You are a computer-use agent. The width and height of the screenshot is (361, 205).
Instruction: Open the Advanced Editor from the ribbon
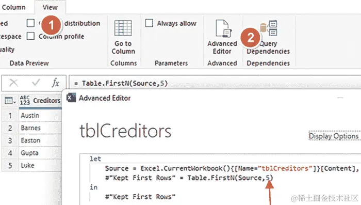point(222,37)
